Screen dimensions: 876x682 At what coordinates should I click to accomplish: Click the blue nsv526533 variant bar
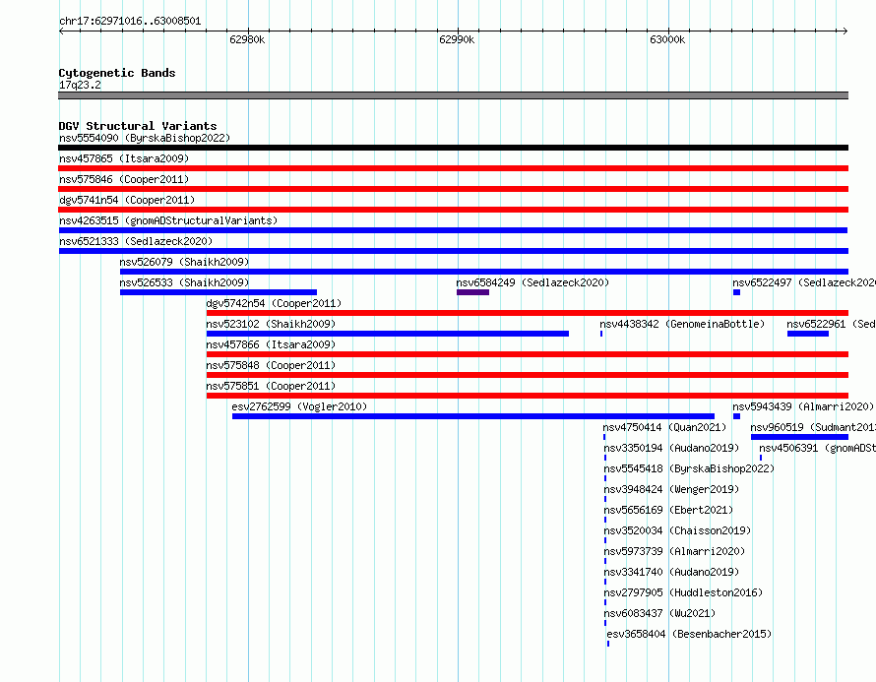219,292
